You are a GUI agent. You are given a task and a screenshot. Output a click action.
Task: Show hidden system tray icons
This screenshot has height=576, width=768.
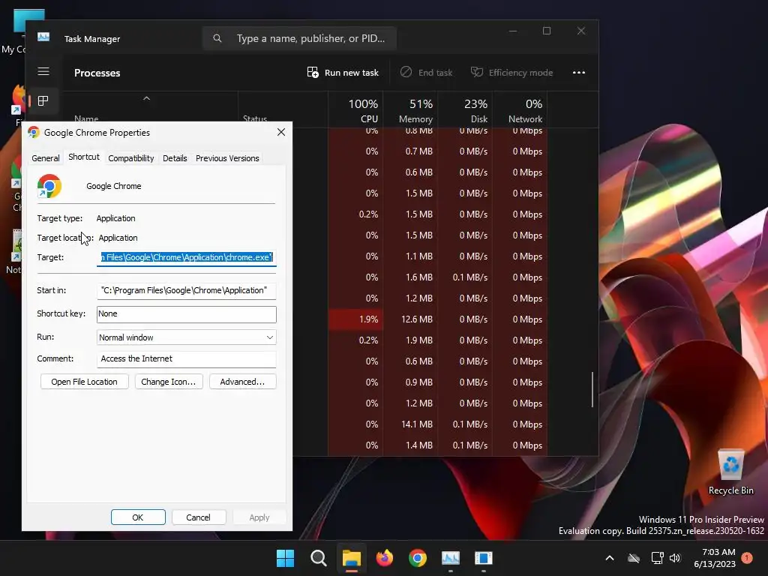click(x=610, y=558)
